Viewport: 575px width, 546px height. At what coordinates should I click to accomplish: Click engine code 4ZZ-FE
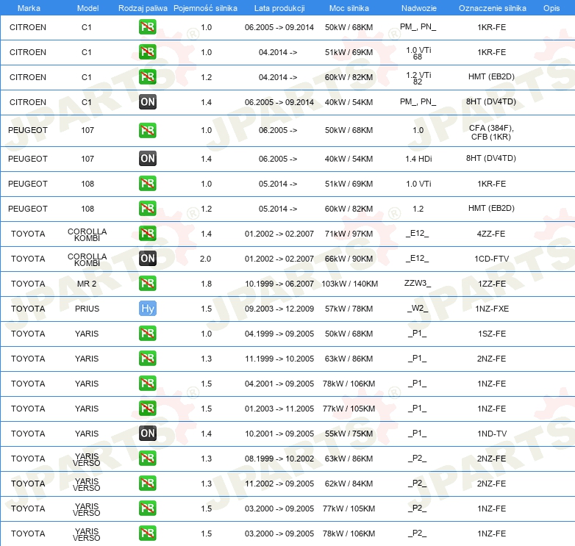(x=491, y=234)
